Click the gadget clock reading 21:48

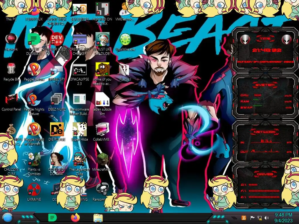tap(266, 50)
